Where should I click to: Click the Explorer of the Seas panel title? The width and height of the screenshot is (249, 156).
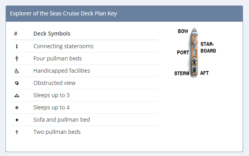(x=63, y=13)
